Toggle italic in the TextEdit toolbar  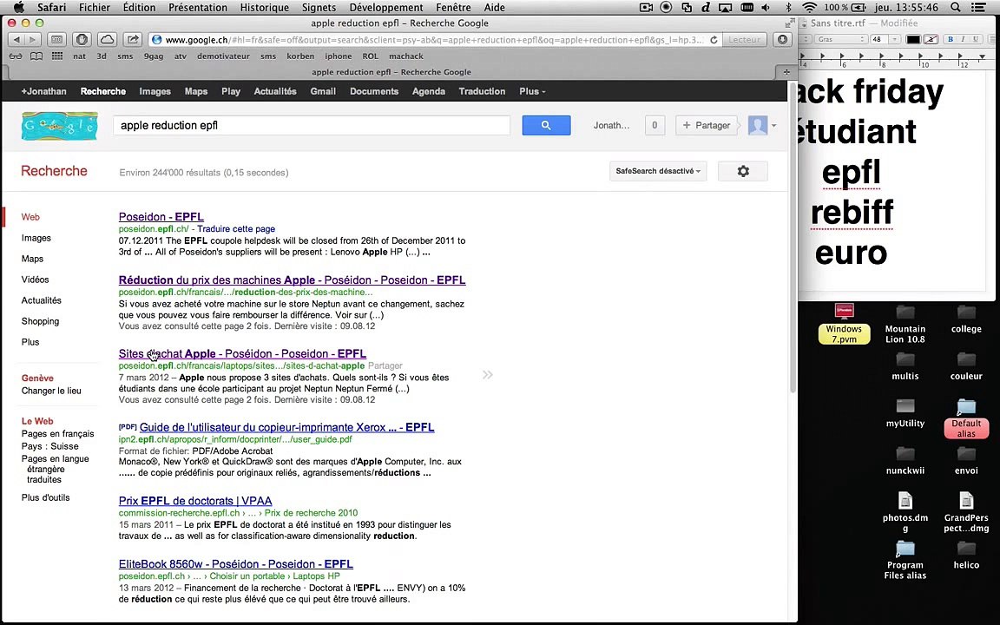[x=963, y=40]
